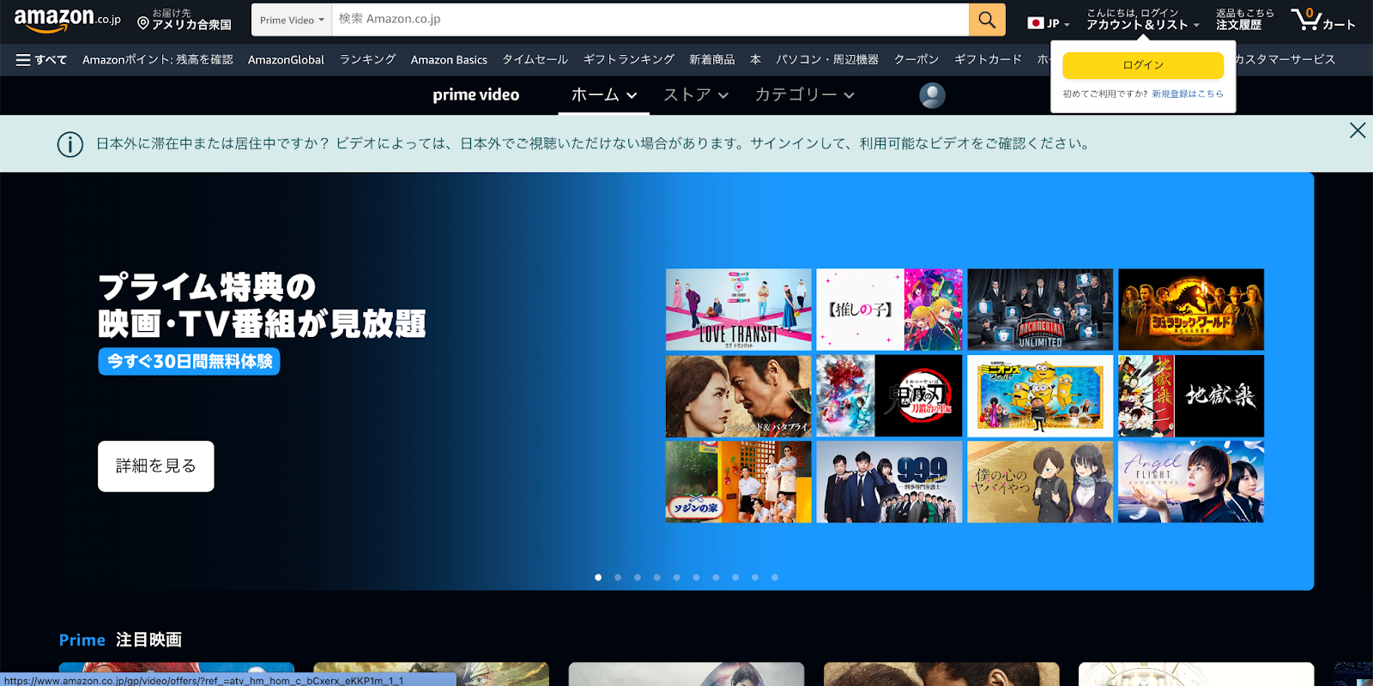Screen dimensions: 1373x686
Task: Click the yellow ログイン button
Action: [x=1143, y=65]
